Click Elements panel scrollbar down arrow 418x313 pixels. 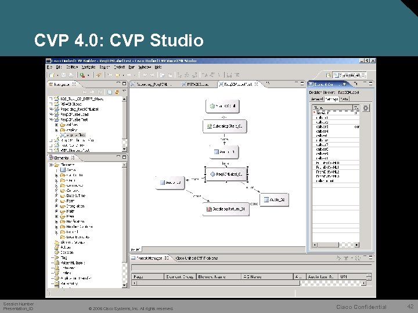tap(124, 285)
